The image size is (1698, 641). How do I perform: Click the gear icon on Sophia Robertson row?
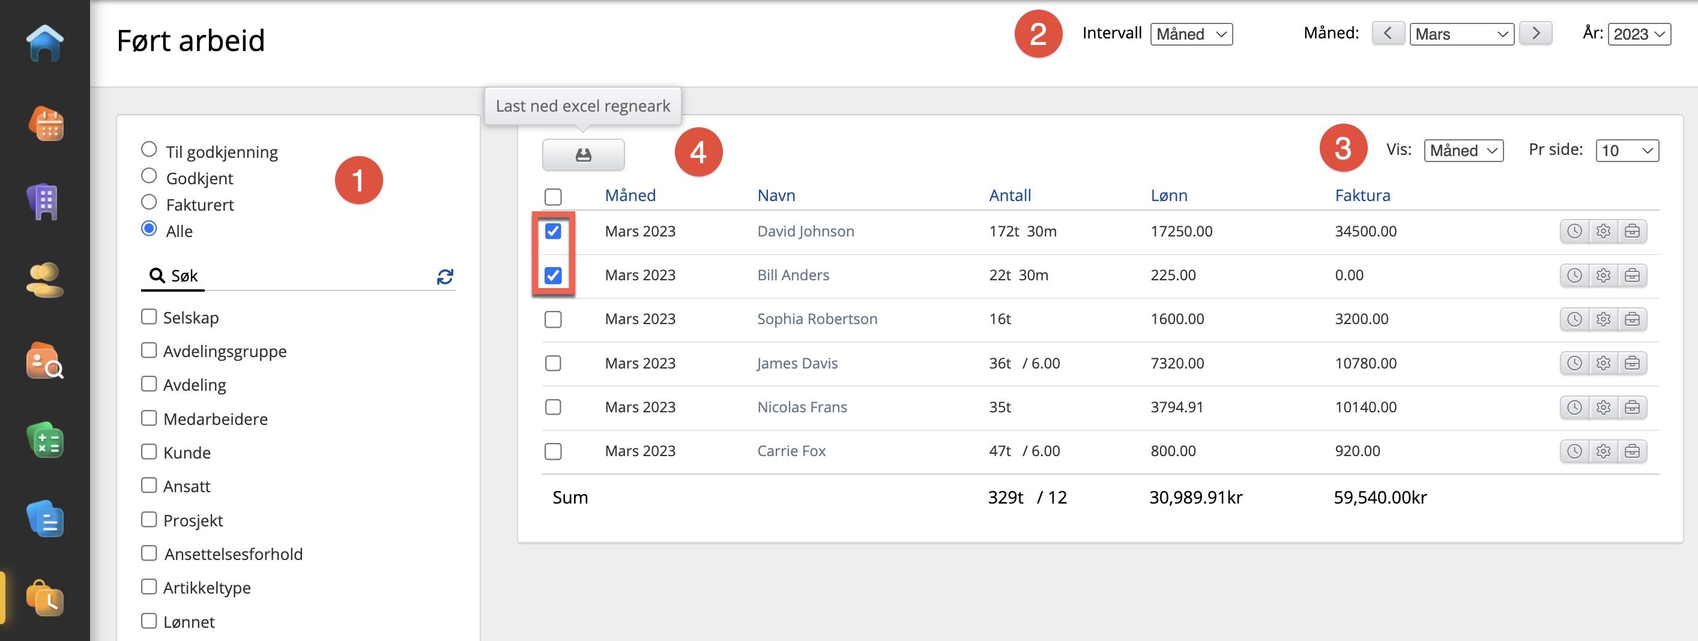[x=1603, y=319]
